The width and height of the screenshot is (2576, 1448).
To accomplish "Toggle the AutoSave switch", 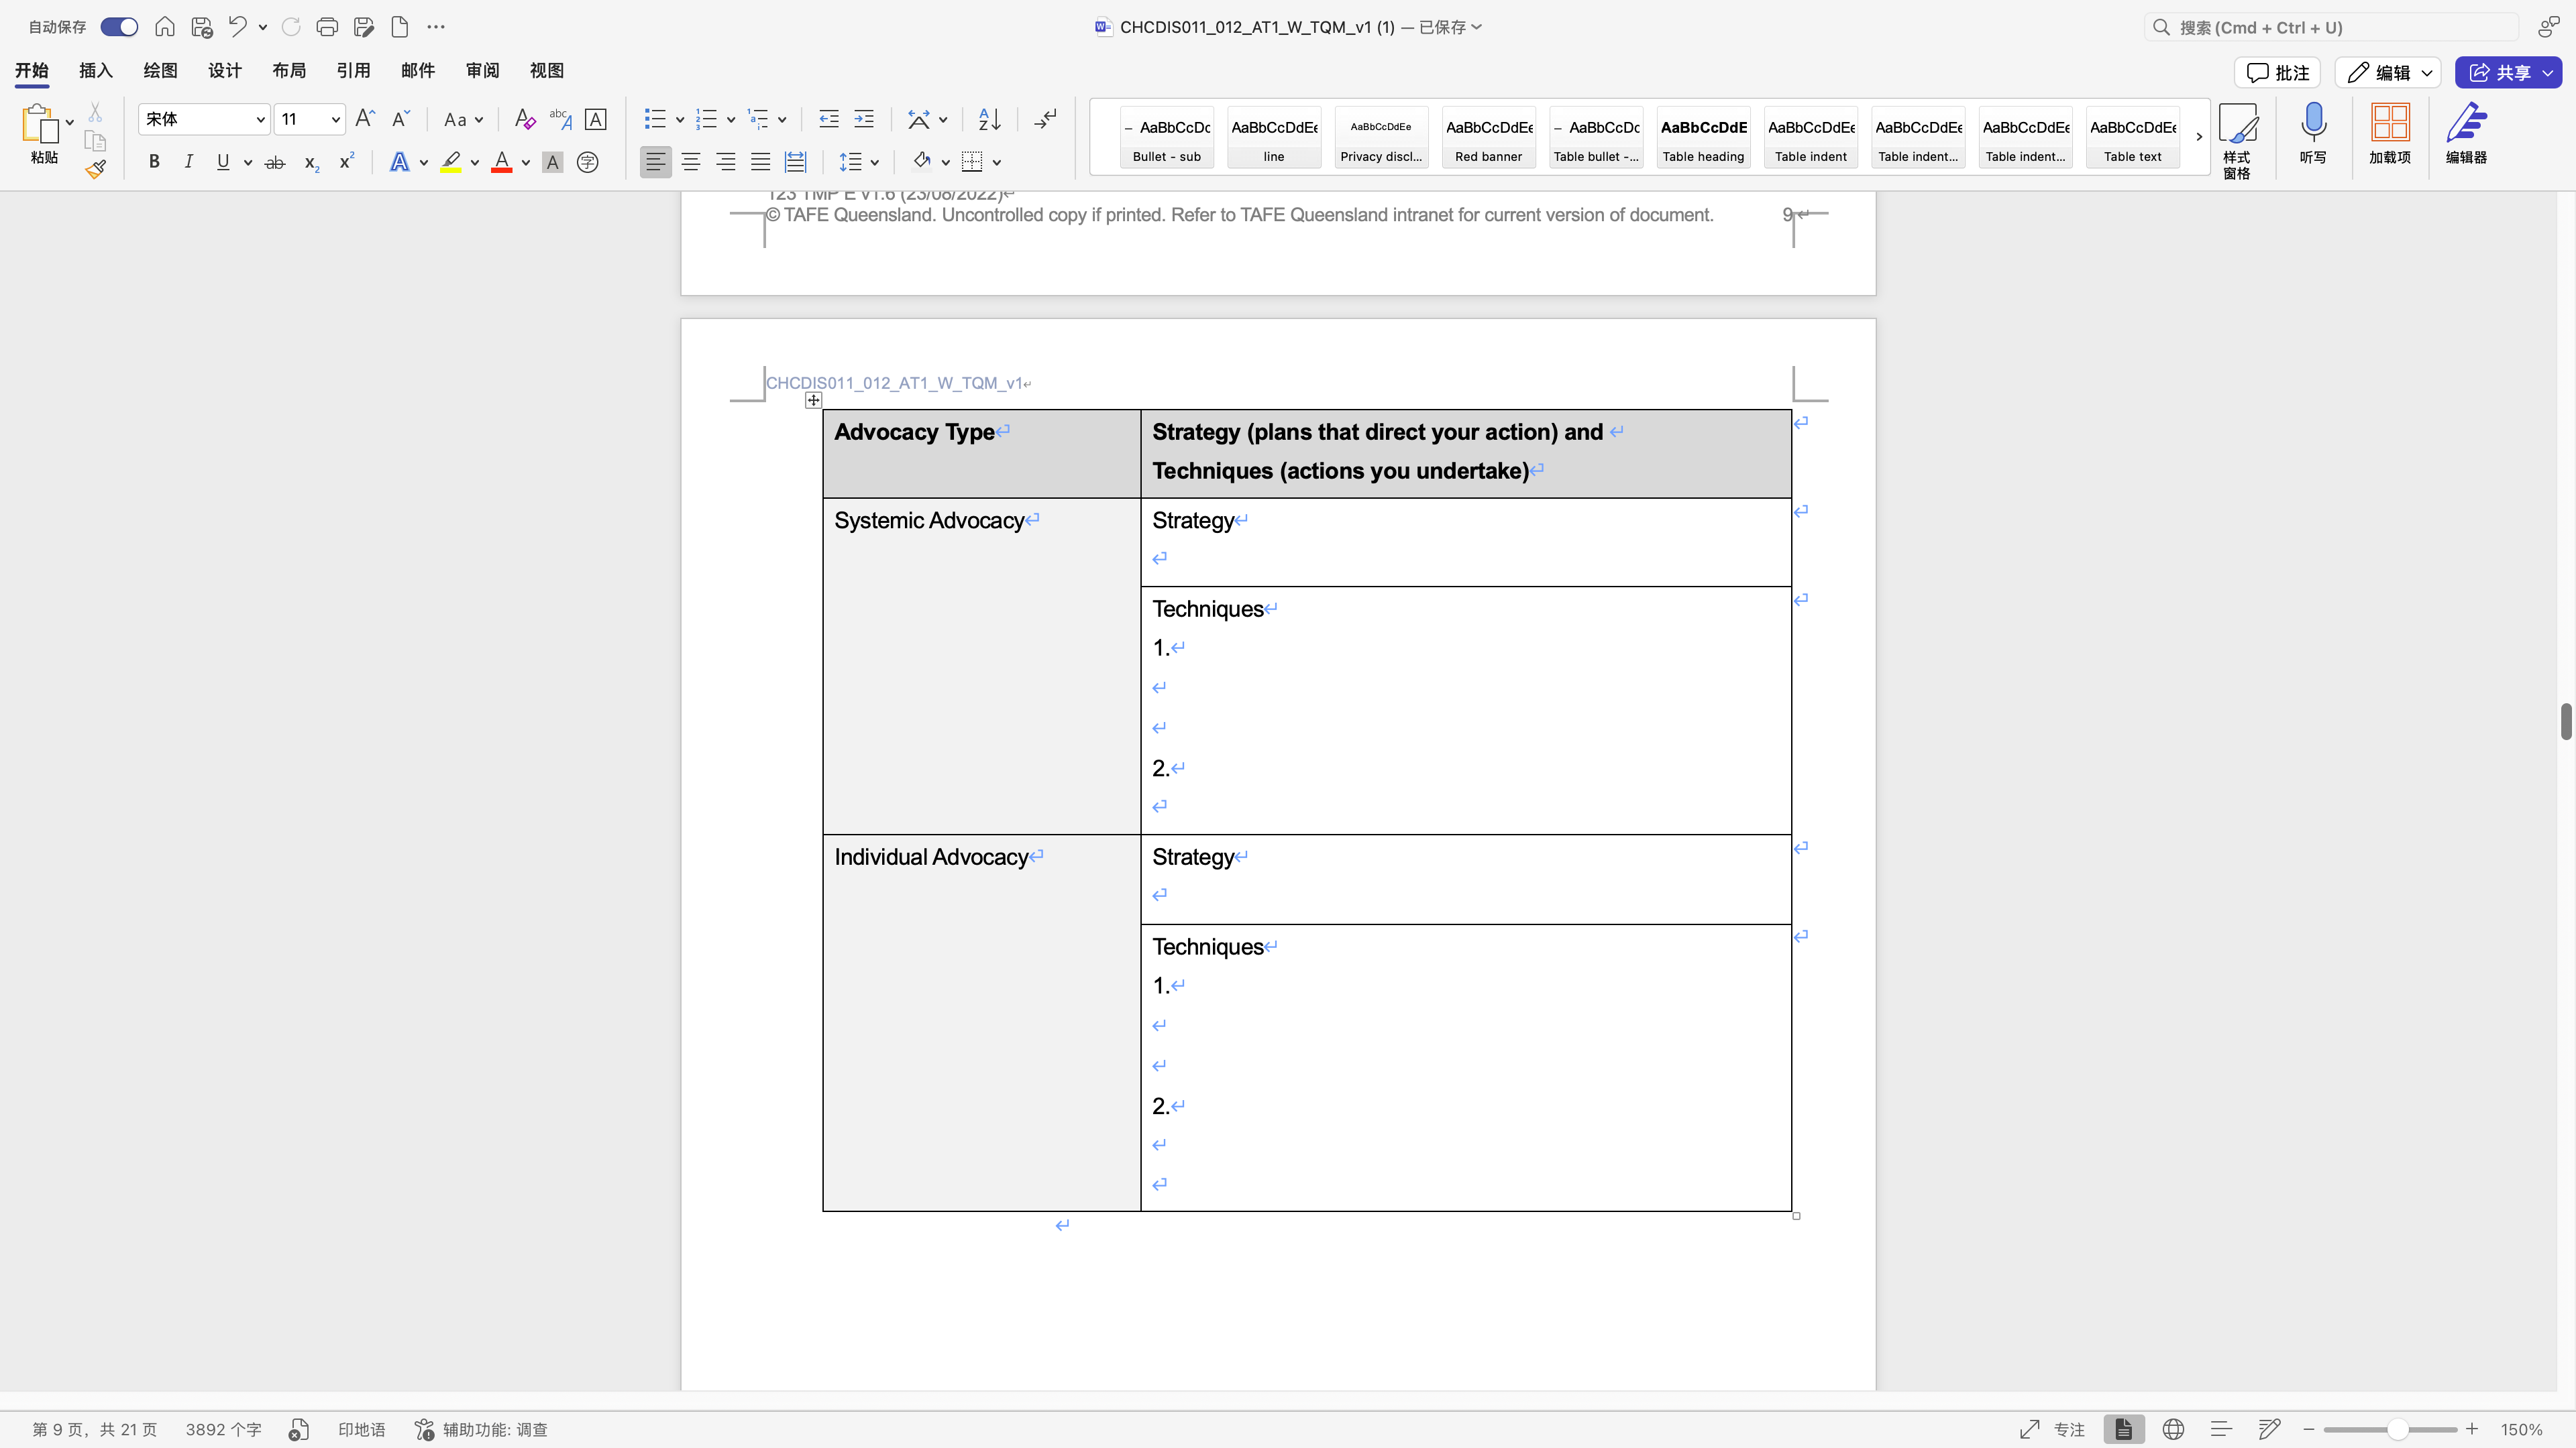I will coord(119,27).
